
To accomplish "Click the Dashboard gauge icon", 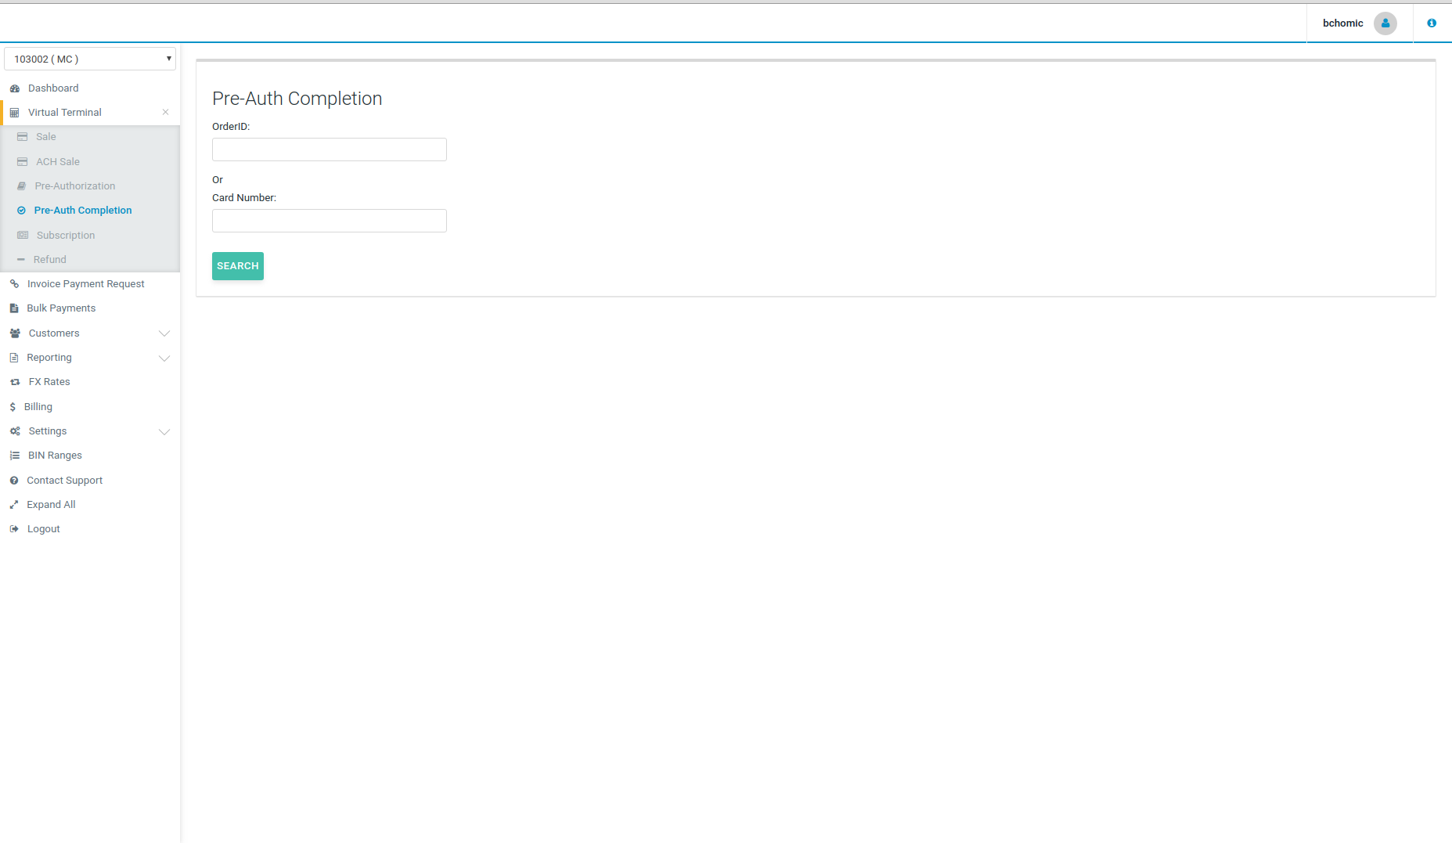I will [15, 88].
